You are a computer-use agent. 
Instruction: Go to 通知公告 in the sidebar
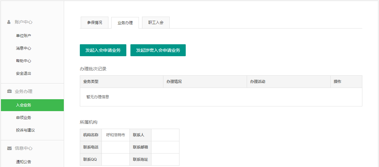click(24, 162)
